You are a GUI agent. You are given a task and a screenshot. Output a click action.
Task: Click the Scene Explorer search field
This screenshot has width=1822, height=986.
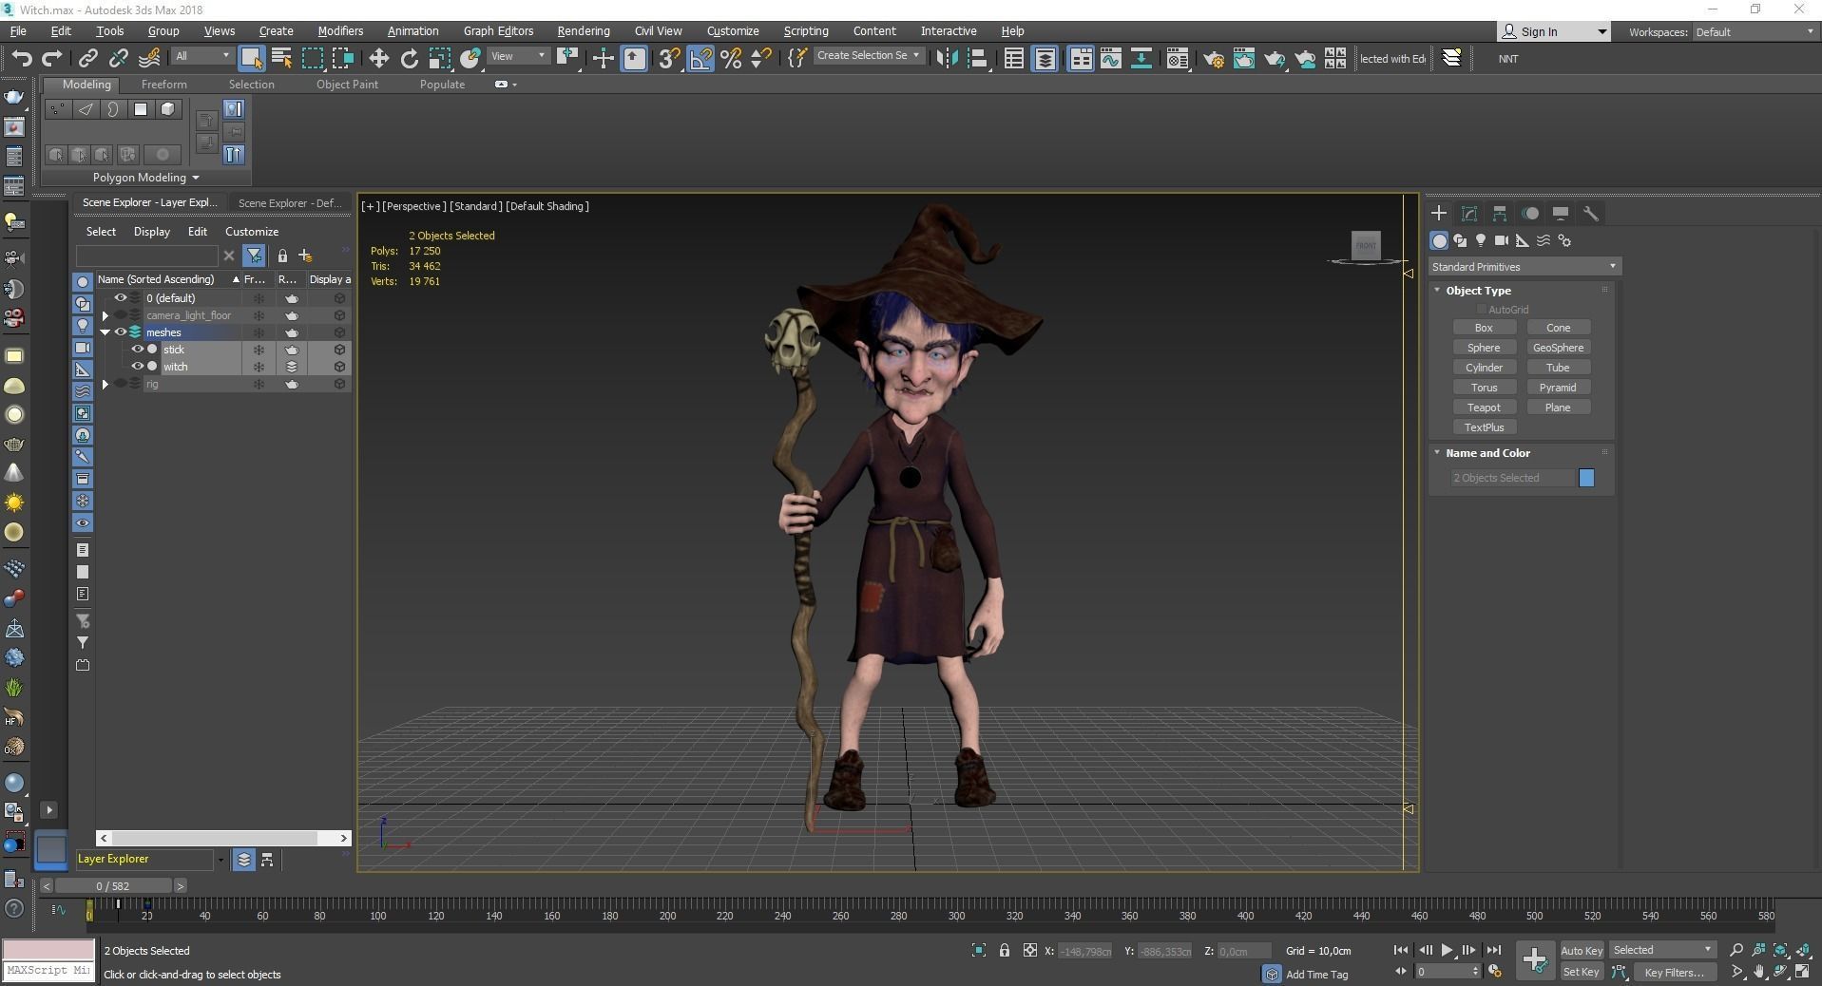[147, 256]
